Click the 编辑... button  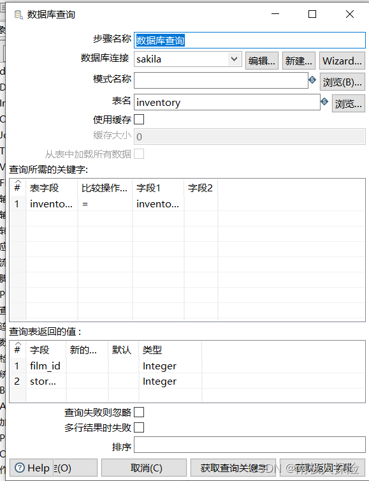point(262,61)
